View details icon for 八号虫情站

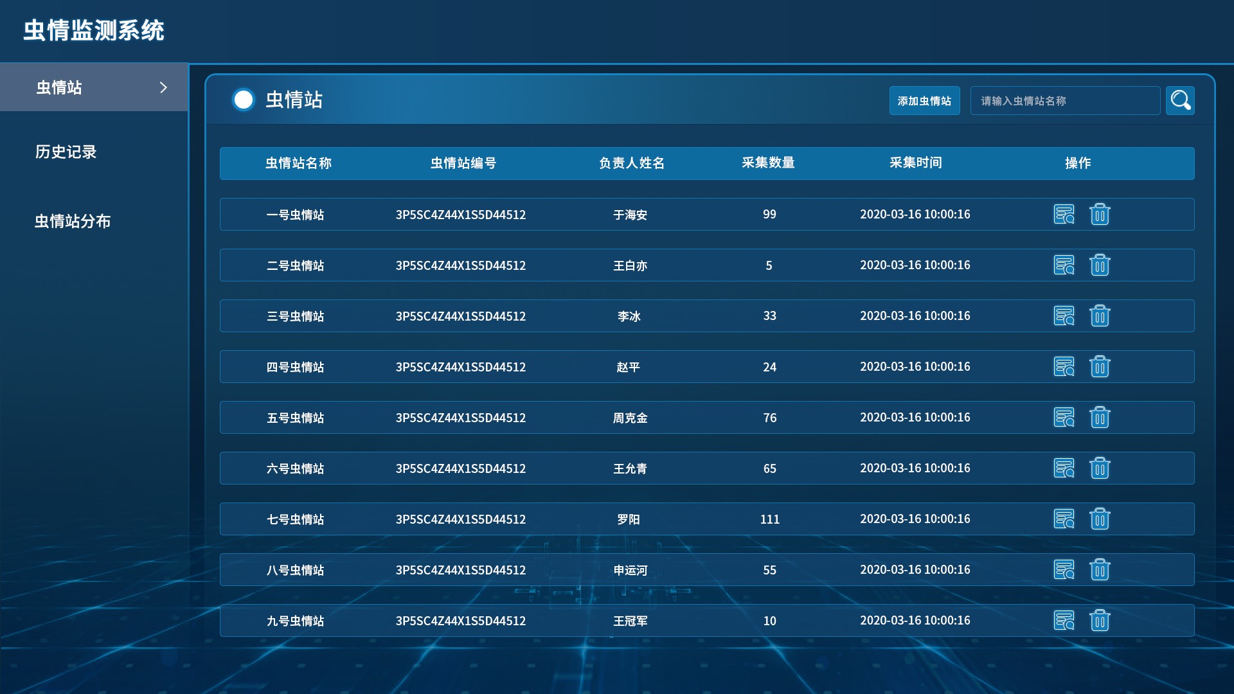pyautogui.click(x=1064, y=569)
